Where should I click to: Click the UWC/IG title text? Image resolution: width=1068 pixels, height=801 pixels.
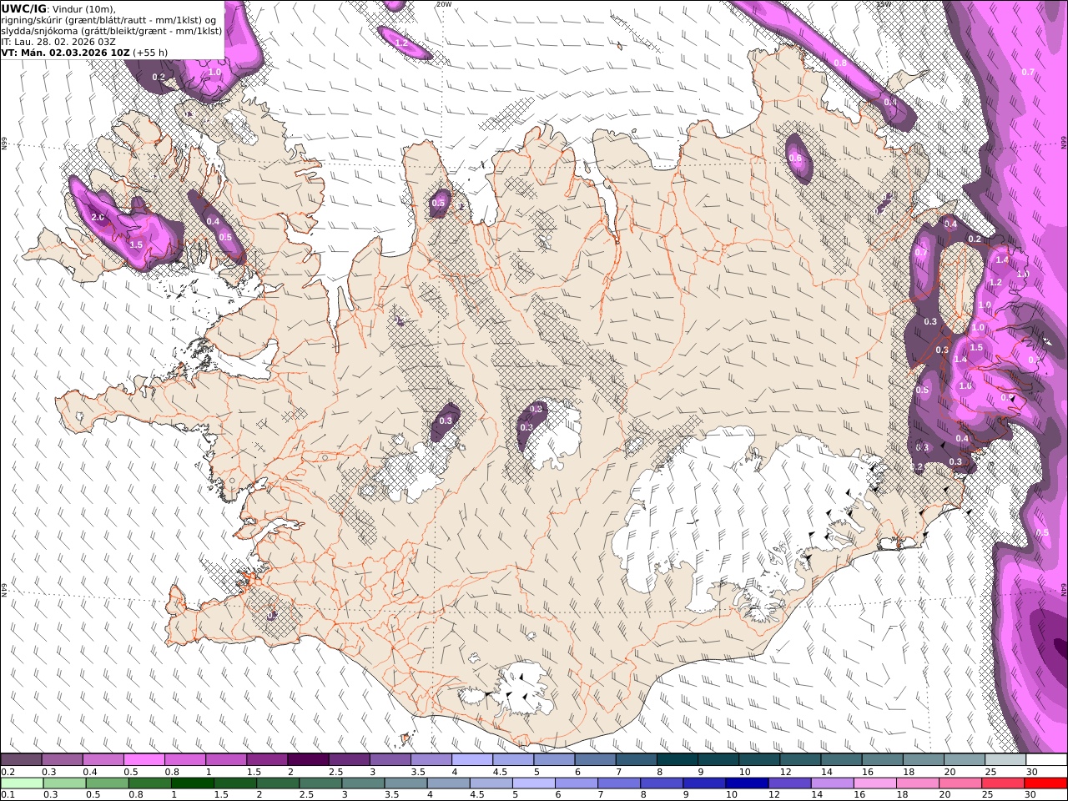(x=24, y=8)
